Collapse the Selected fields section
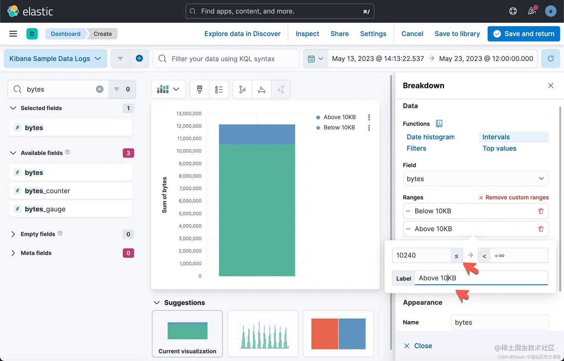The width and height of the screenshot is (564, 361). pos(13,108)
